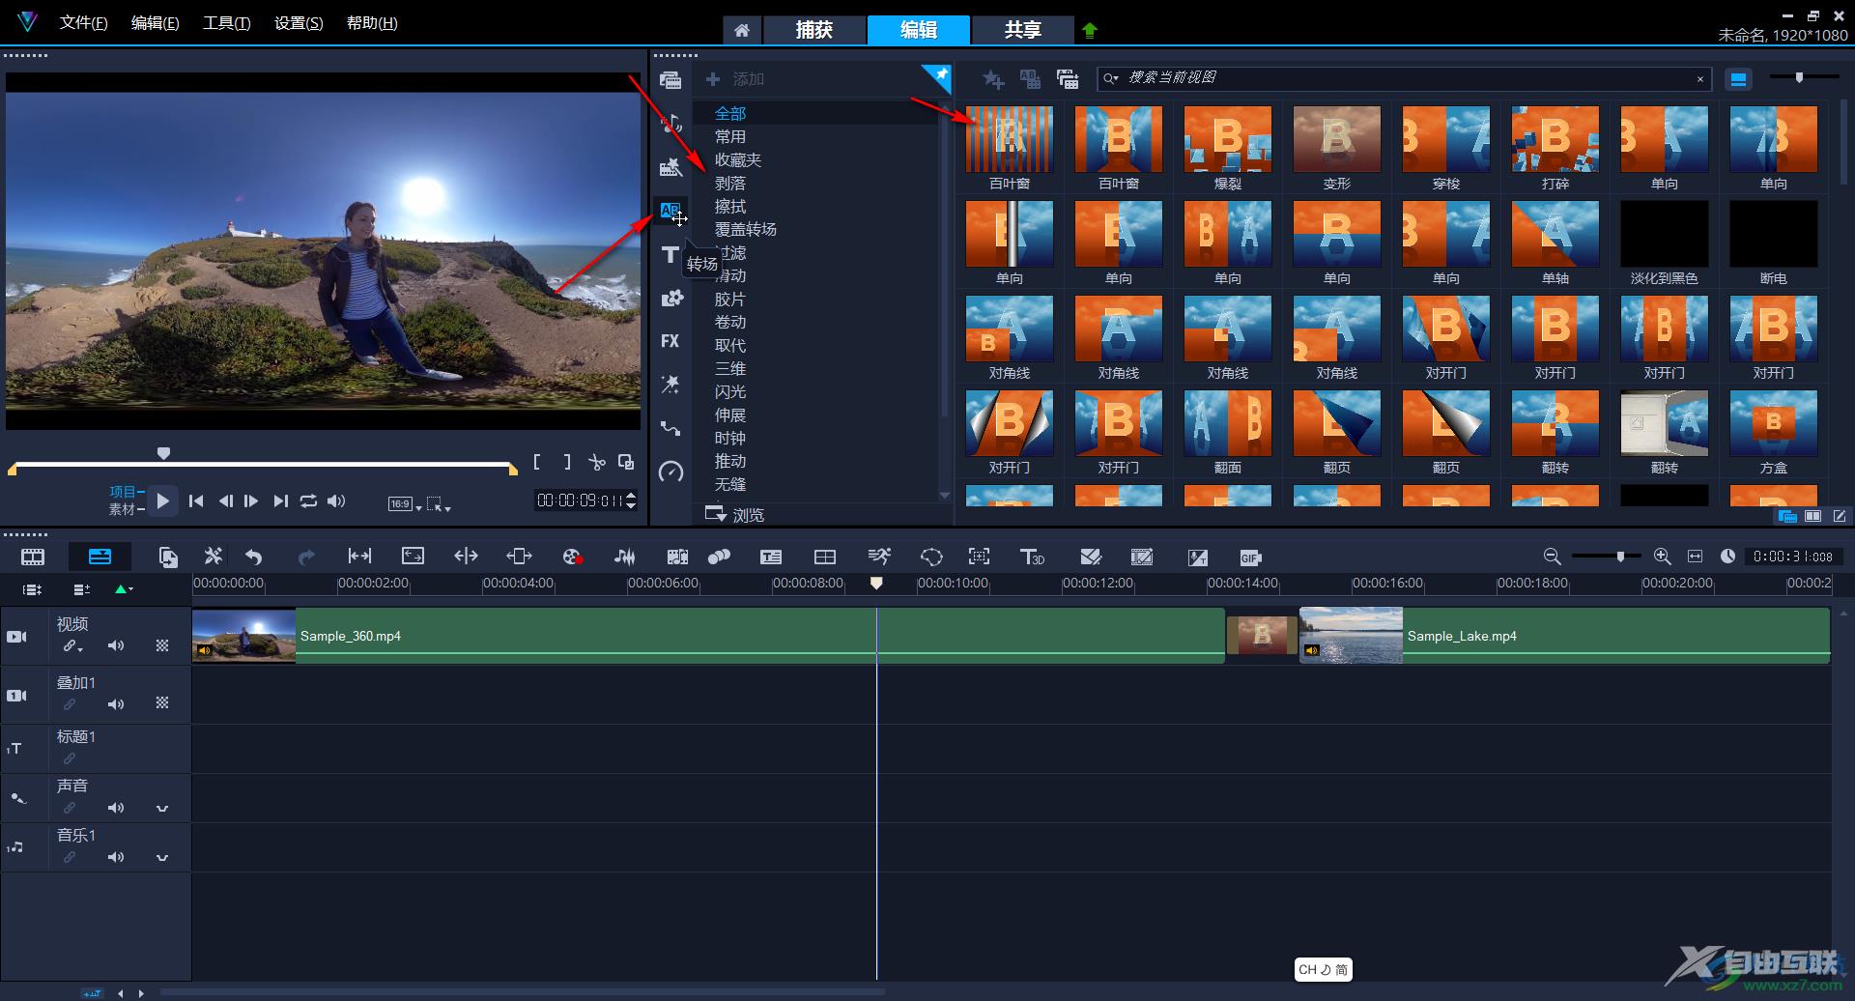The height and width of the screenshot is (1001, 1855).
Task: Switch to the 捕获 tab
Action: [814, 30]
